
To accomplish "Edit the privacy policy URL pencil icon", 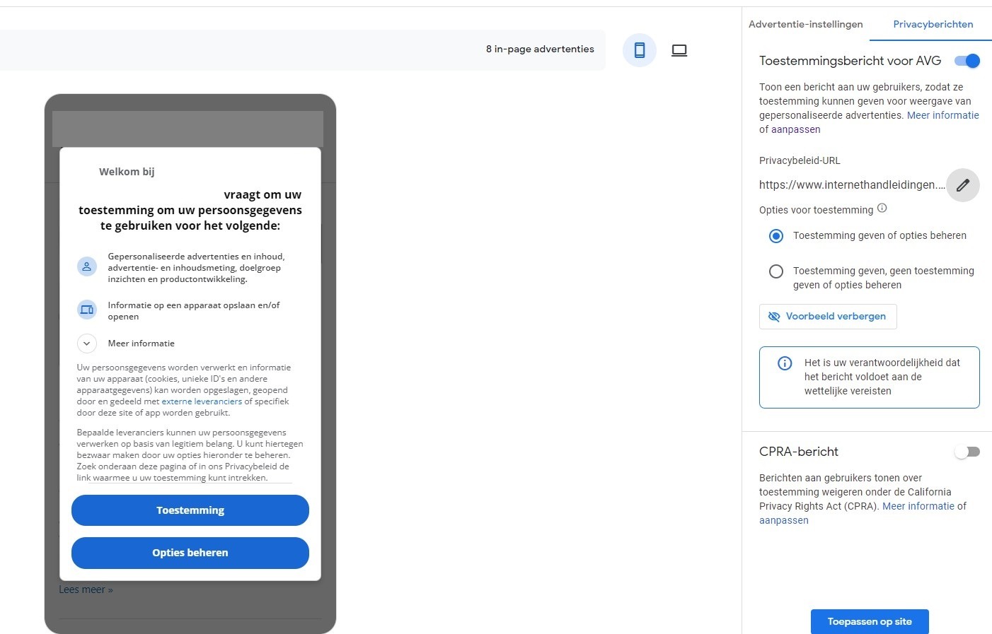I will (x=963, y=185).
